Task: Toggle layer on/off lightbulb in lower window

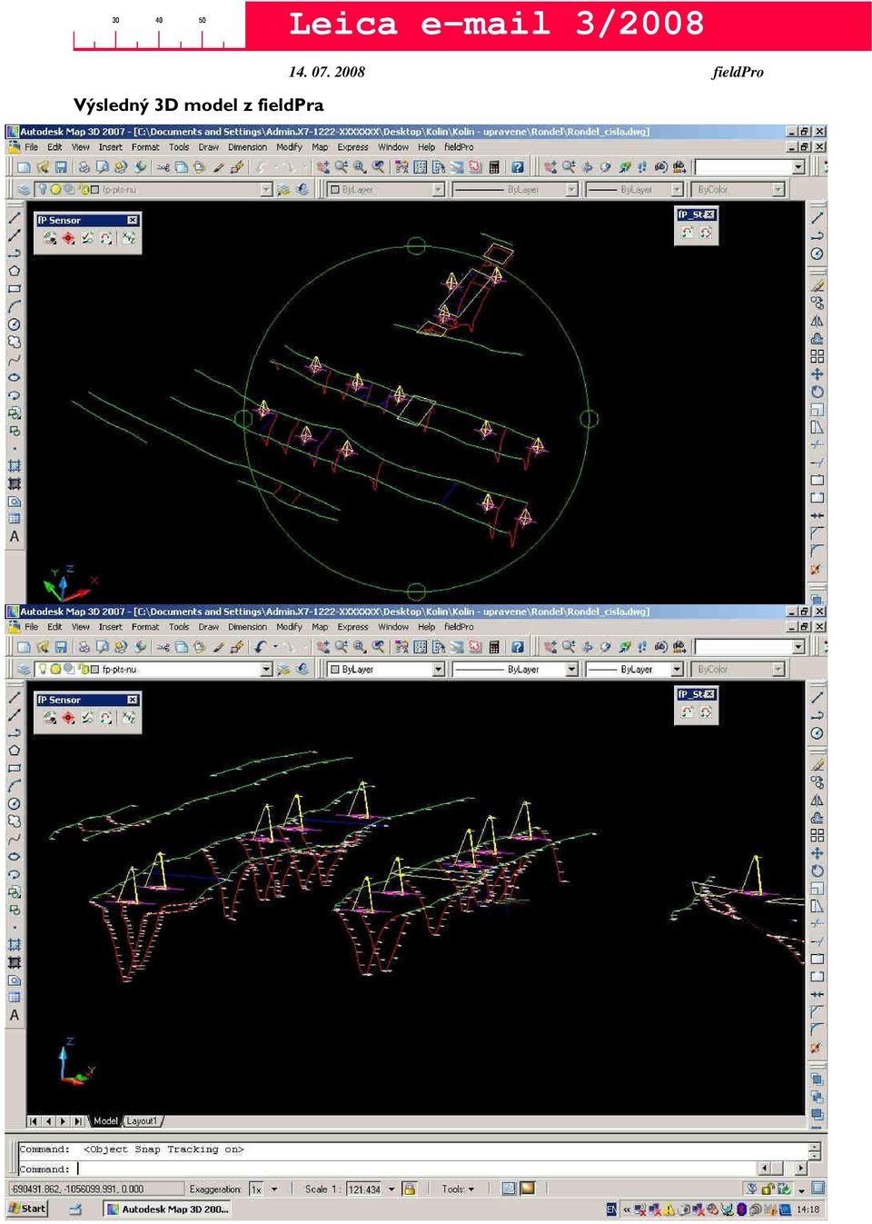Action: pos(42,669)
